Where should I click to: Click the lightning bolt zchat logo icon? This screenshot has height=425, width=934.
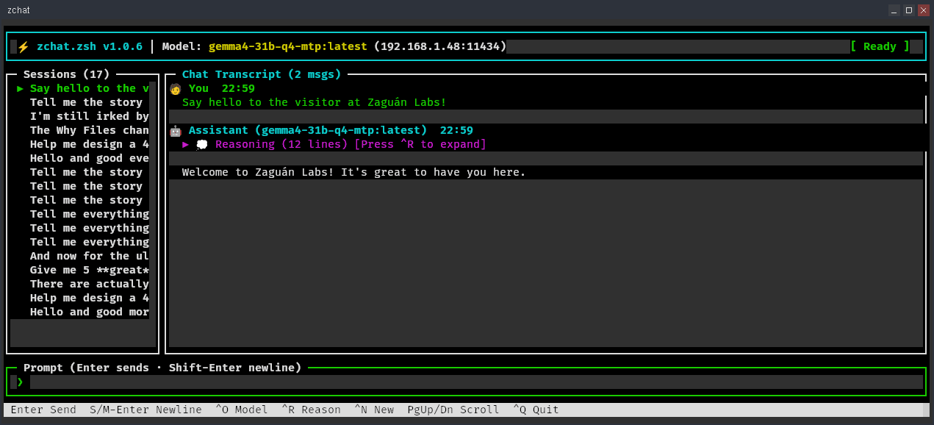point(24,47)
